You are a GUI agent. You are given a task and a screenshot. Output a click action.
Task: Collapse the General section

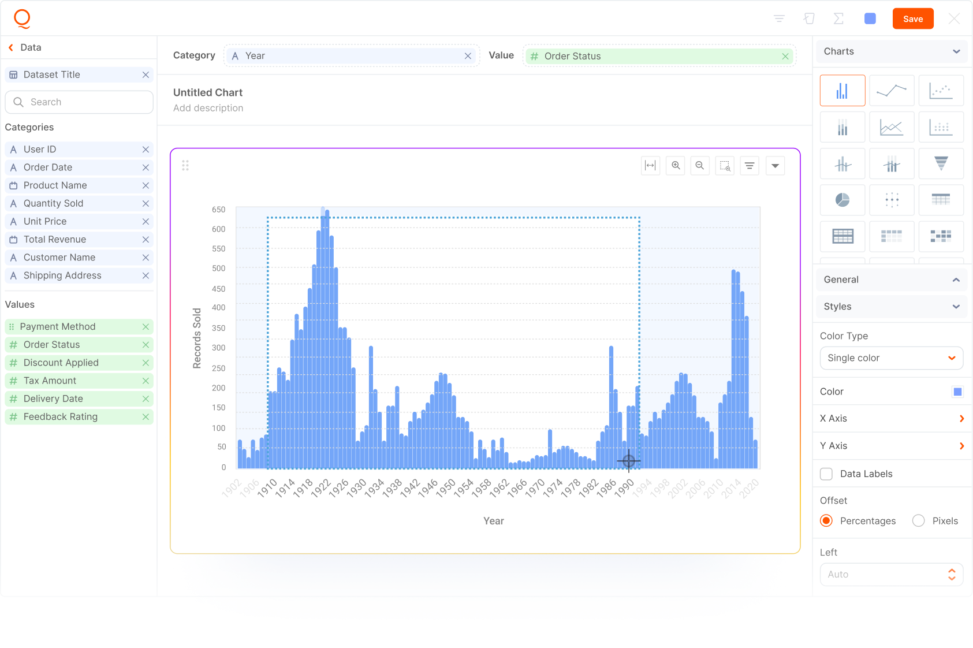(x=891, y=280)
